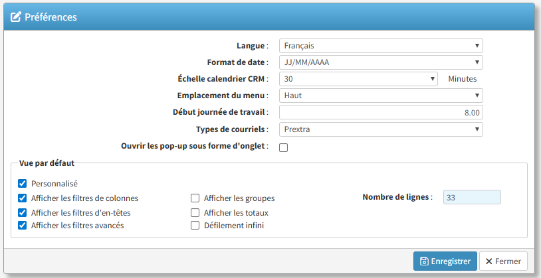Enable Ouvrir les pop-up sous forme d'onglet
The height and width of the screenshot is (278, 541).
[284, 147]
